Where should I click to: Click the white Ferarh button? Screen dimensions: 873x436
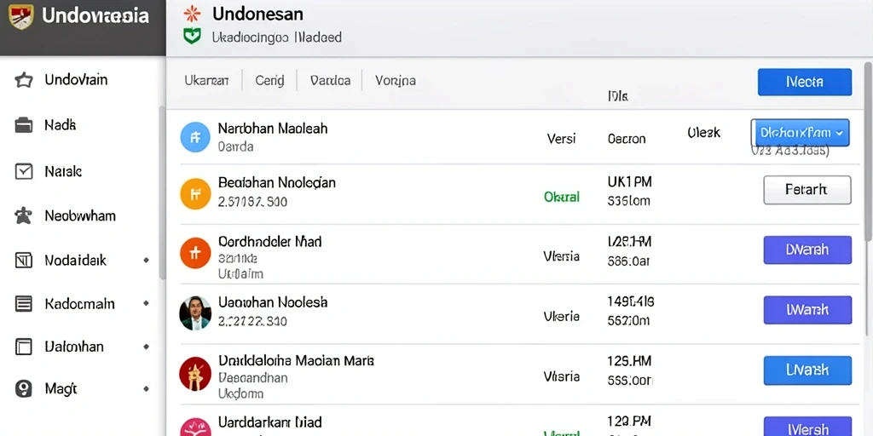[807, 190]
